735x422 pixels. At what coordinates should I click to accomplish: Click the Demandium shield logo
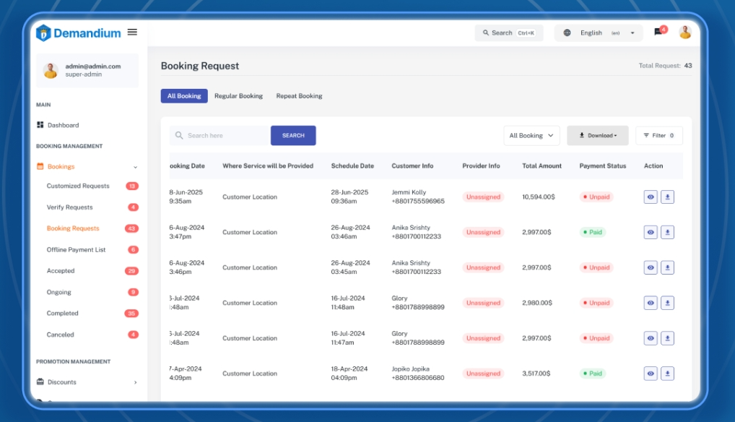point(43,33)
